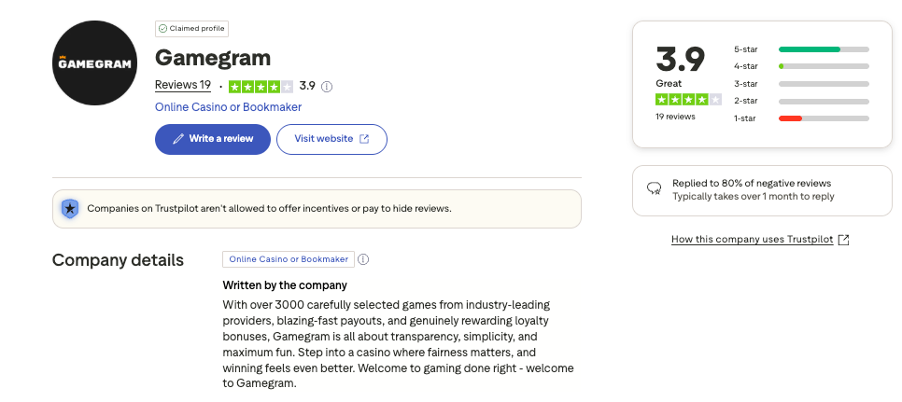
Task: Filter reviews by 5-star checkbox row
Action: (x=801, y=49)
